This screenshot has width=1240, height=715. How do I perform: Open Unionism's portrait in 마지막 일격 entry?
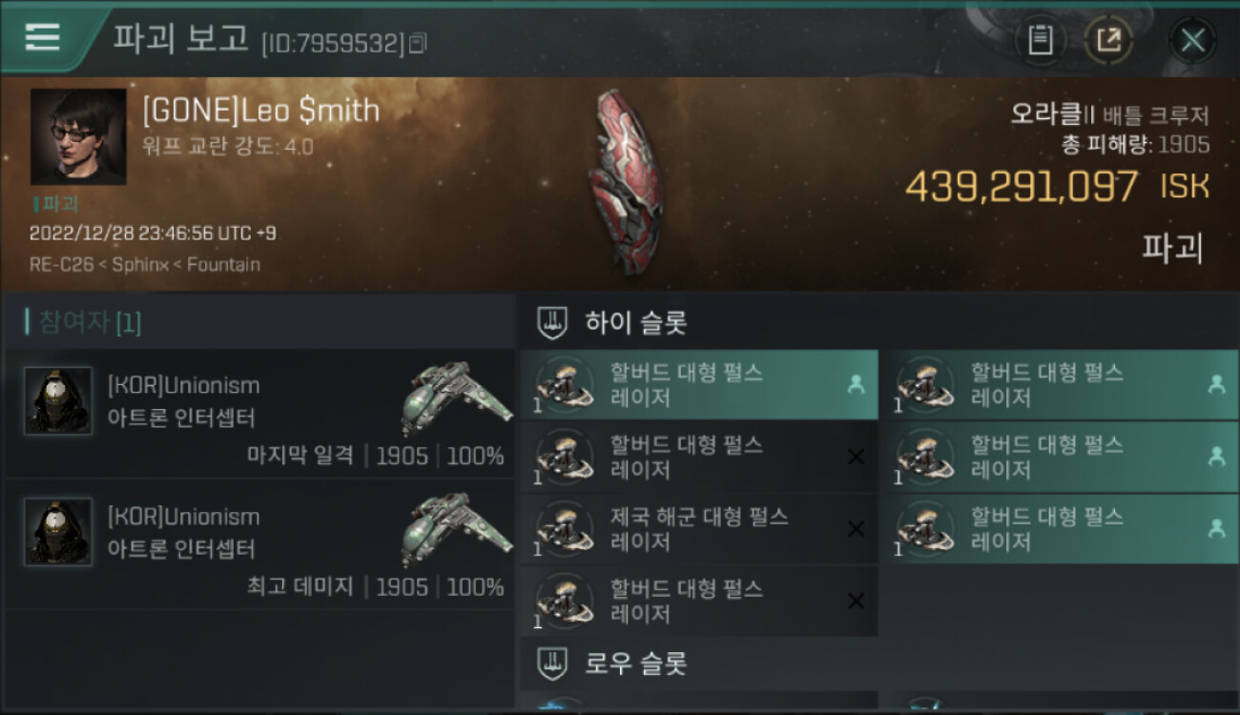58,401
